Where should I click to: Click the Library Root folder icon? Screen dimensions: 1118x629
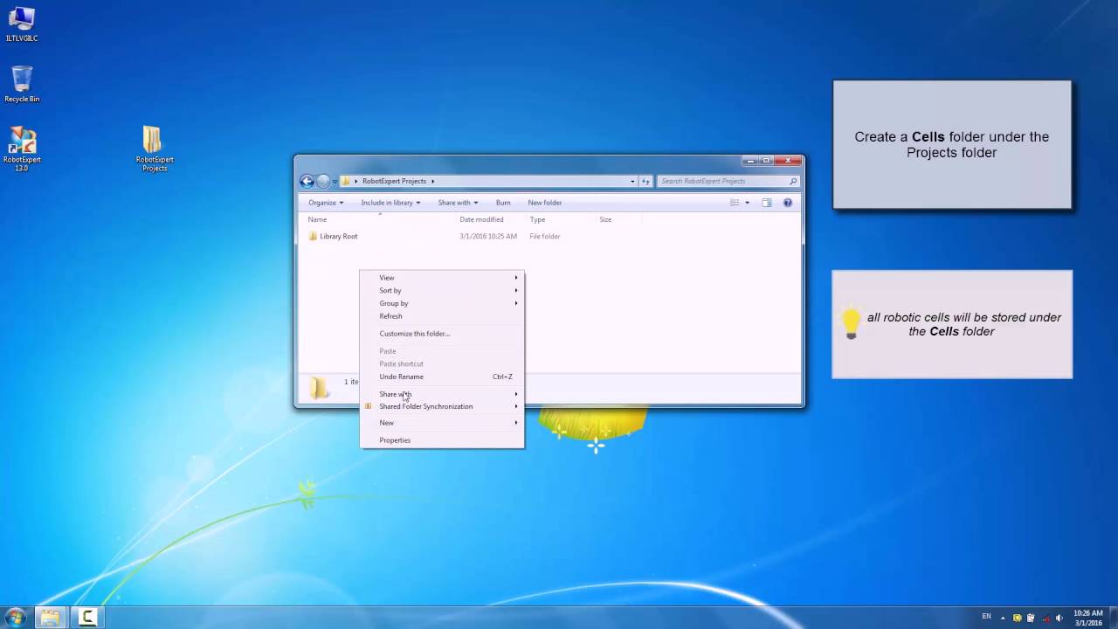click(x=313, y=236)
